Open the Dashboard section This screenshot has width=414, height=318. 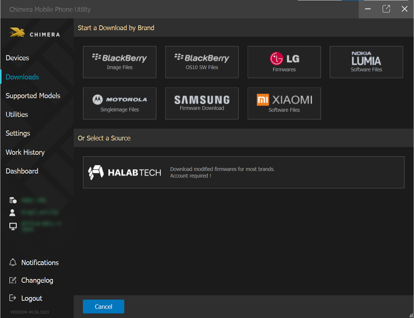pyautogui.click(x=22, y=171)
